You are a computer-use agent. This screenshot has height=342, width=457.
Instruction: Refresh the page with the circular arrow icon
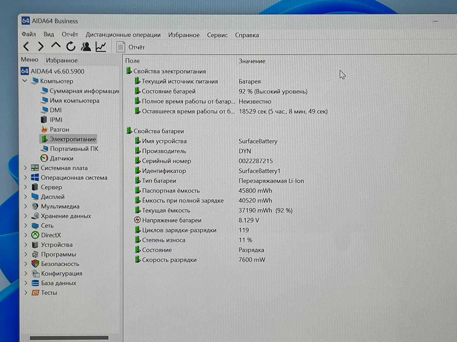[x=71, y=46]
